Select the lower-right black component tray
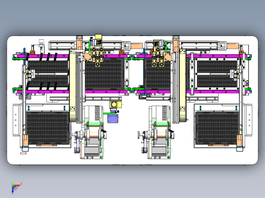265x198 pixels. click(x=218, y=128)
